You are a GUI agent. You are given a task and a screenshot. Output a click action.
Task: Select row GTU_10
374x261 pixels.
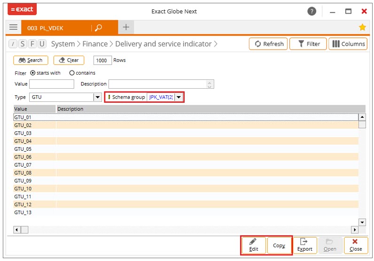point(186,189)
